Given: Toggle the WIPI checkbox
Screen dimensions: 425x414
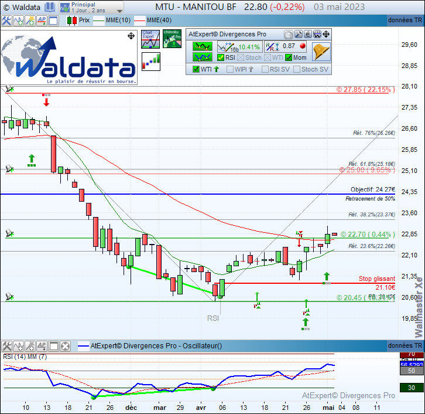Looking at the screenshot, I should [230, 69].
